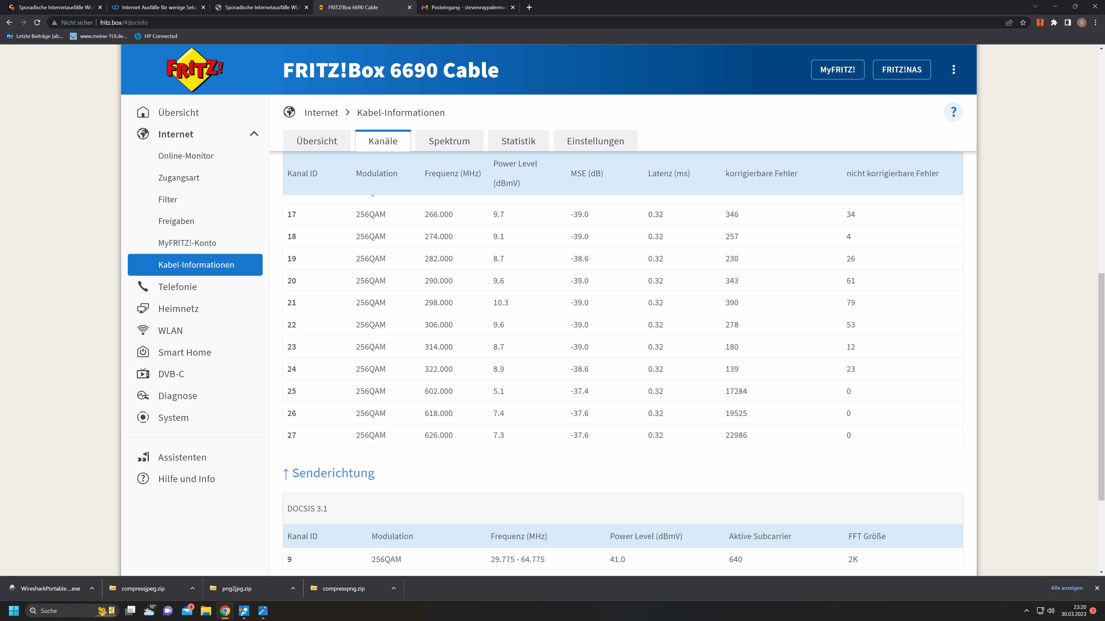Screen dimensions: 1105x621
Task: Click the blue question mark help icon
Action: pyautogui.click(x=953, y=112)
